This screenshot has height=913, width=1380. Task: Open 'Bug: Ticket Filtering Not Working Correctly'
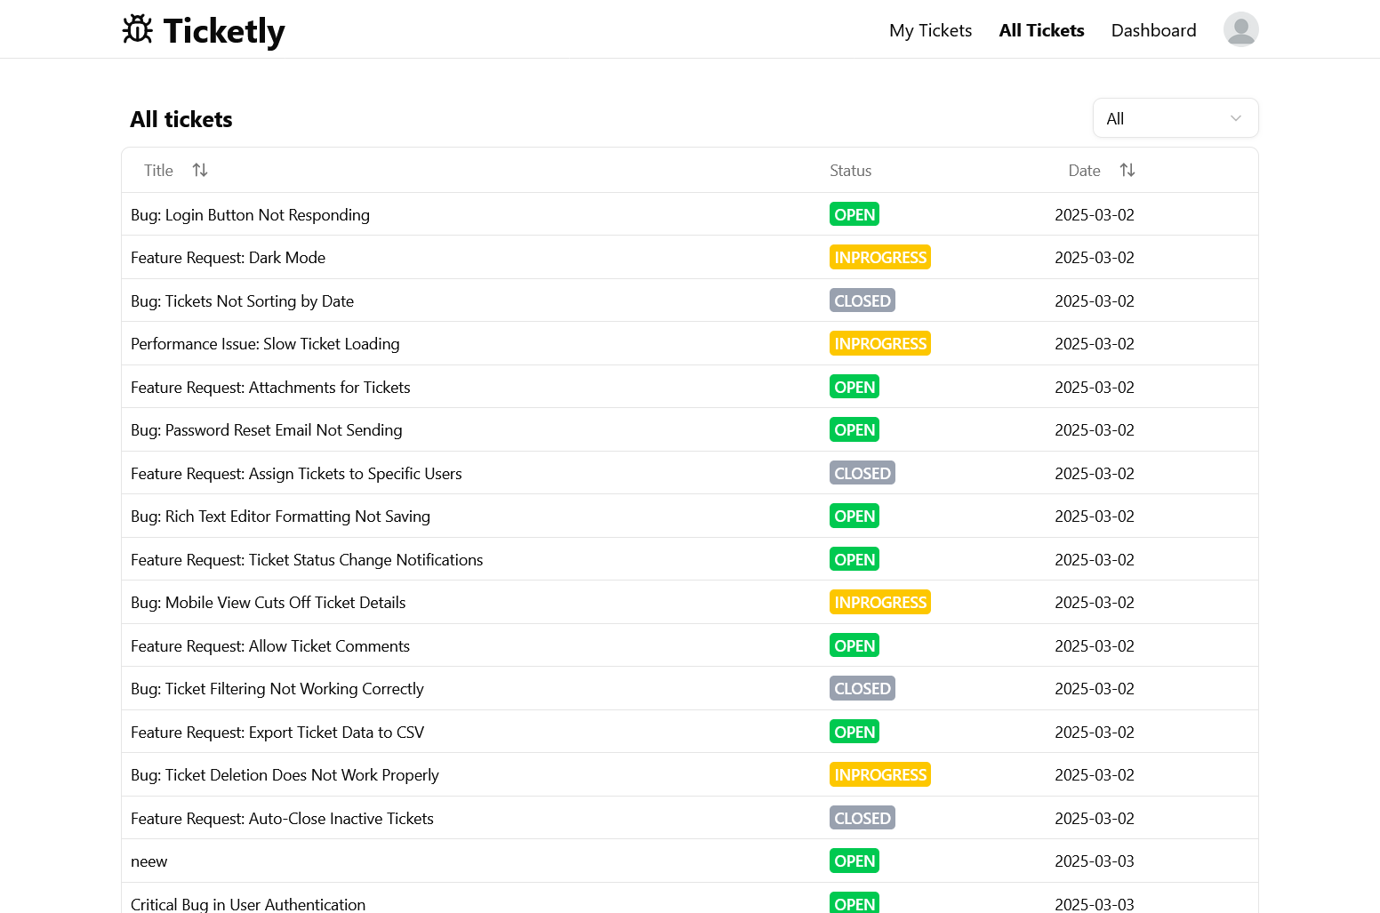click(x=277, y=689)
